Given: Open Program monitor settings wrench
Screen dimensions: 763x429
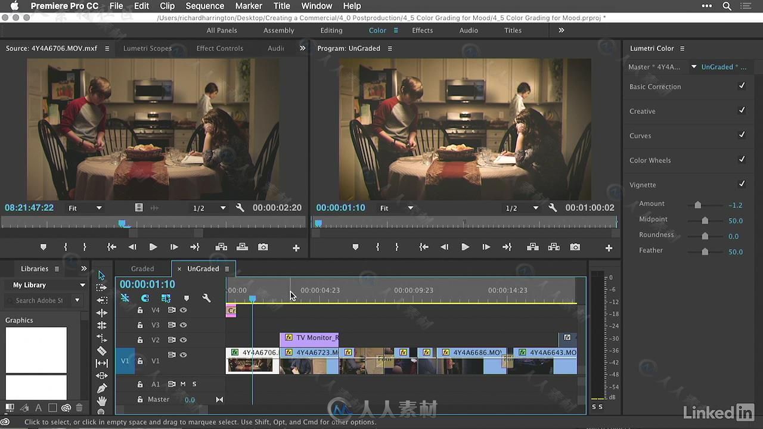Looking at the screenshot, I should [x=553, y=208].
